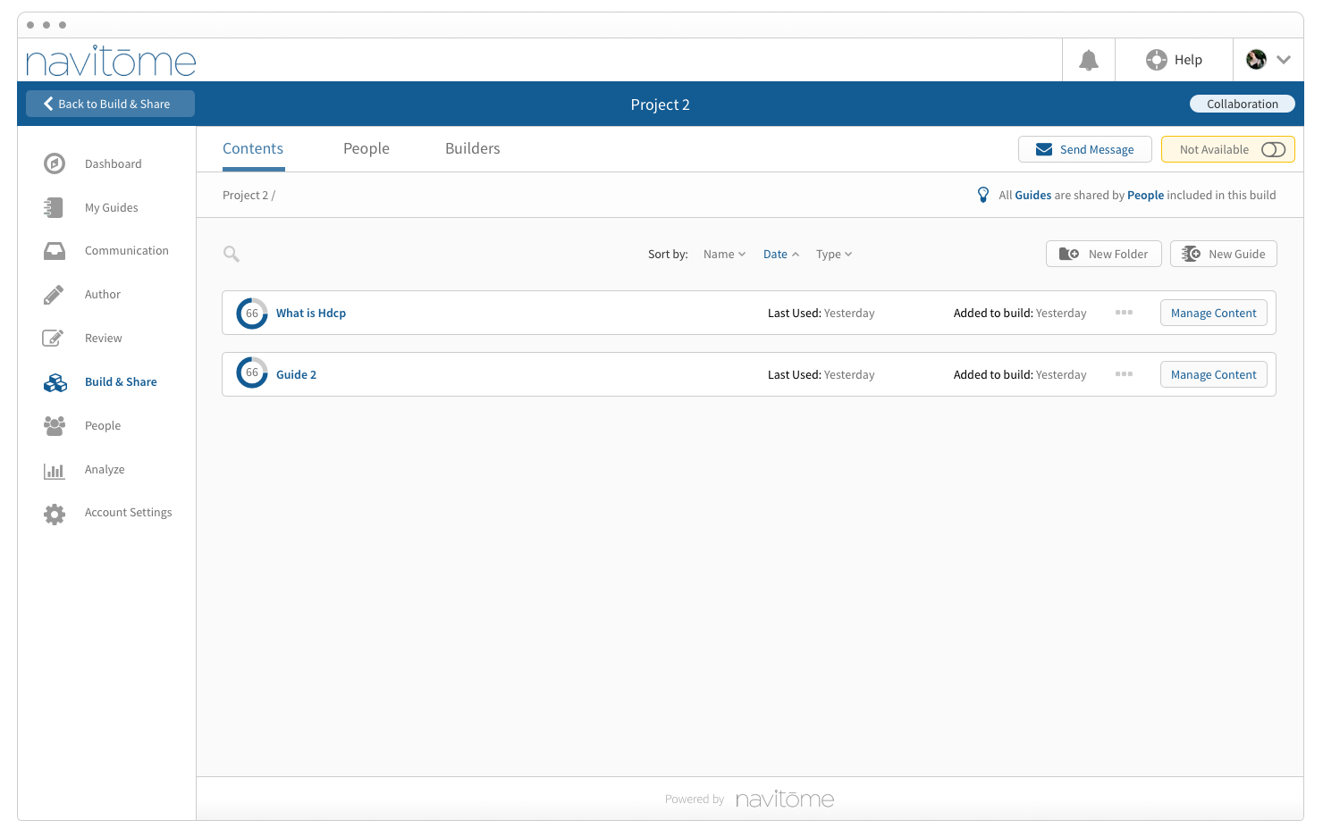The width and height of the screenshot is (1323, 837).
Task: Click the People group icon in sidebar
Action: (x=55, y=426)
